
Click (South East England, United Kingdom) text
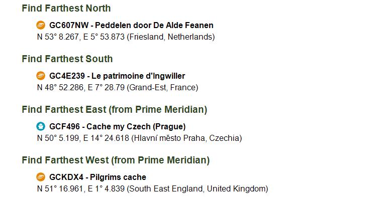[x=198, y=188]
